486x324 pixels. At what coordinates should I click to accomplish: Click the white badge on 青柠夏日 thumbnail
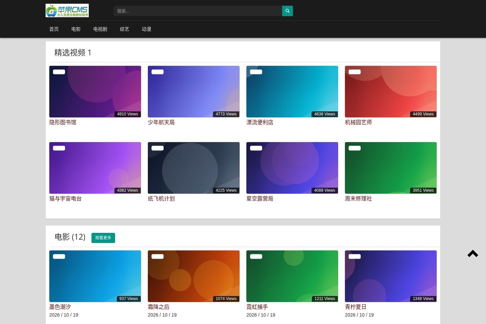point(355,256)
